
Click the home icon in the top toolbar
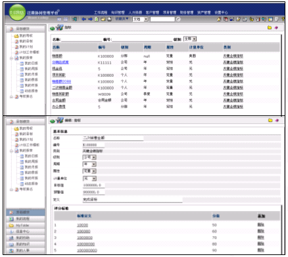coord(219,19)
